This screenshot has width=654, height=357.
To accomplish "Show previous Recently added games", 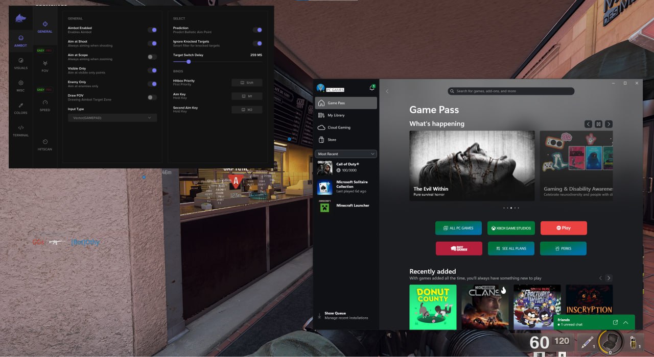I will [x=600, y=278].
